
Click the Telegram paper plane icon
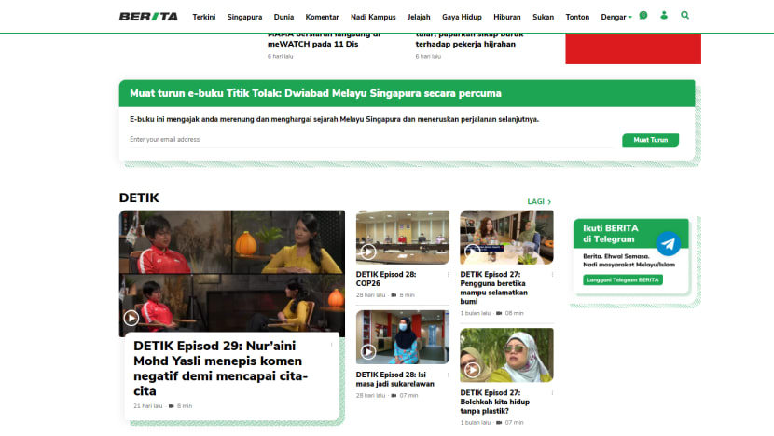click(668, 244)
